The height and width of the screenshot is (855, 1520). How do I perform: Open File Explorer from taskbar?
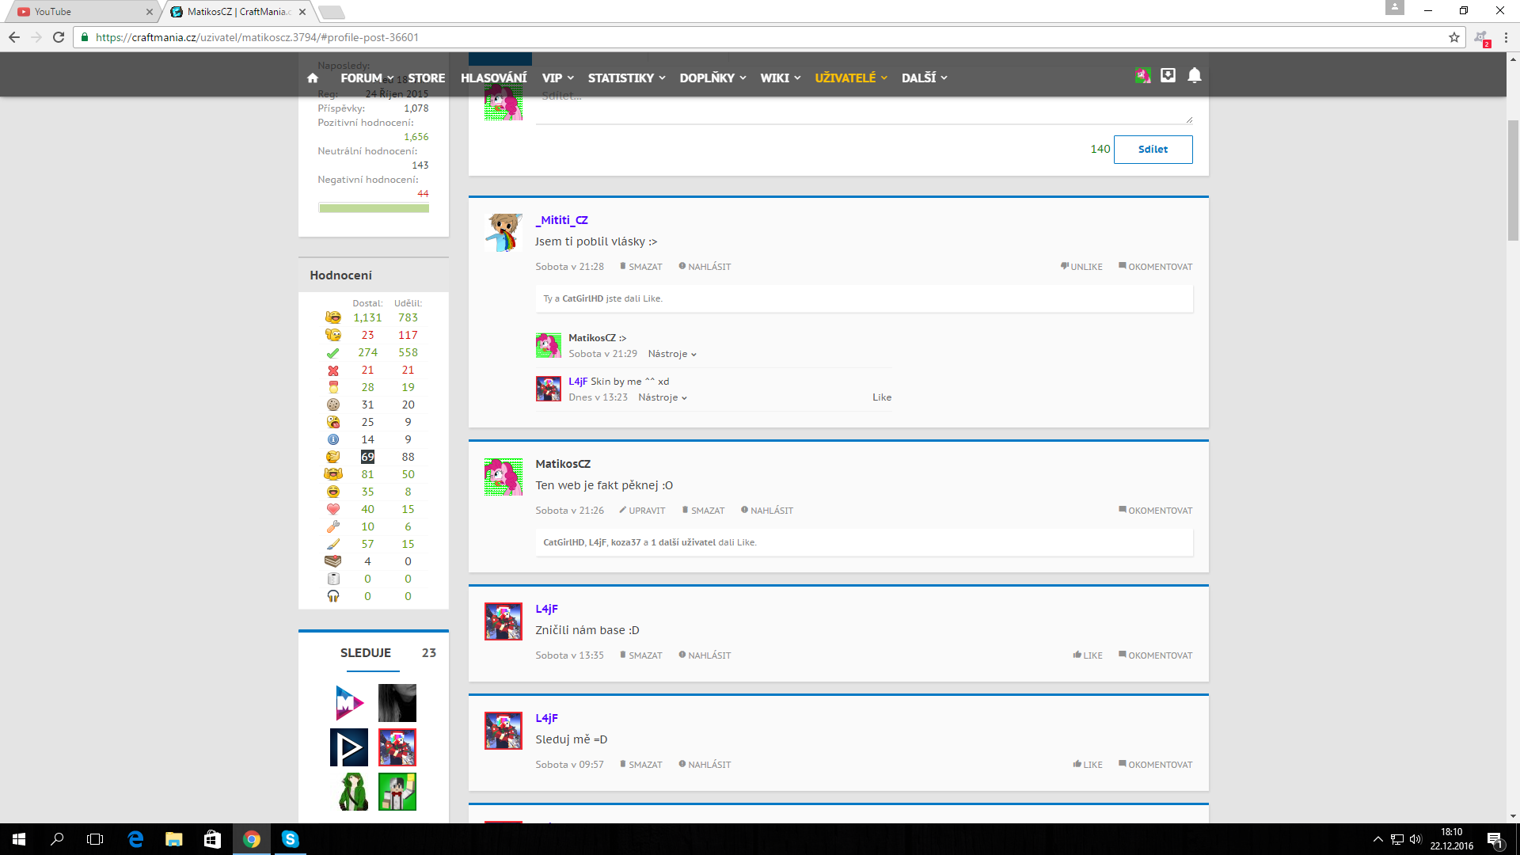point(173,839)
